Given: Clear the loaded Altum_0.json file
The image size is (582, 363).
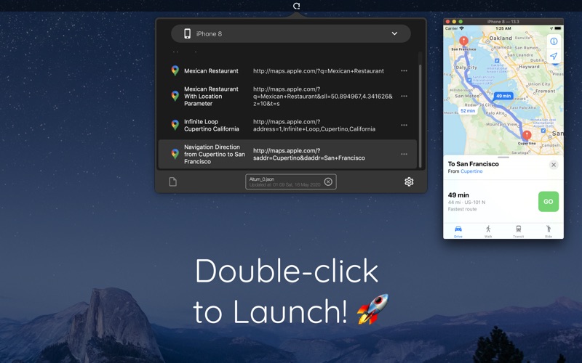Looking at the screenshot, I should 328,181.
